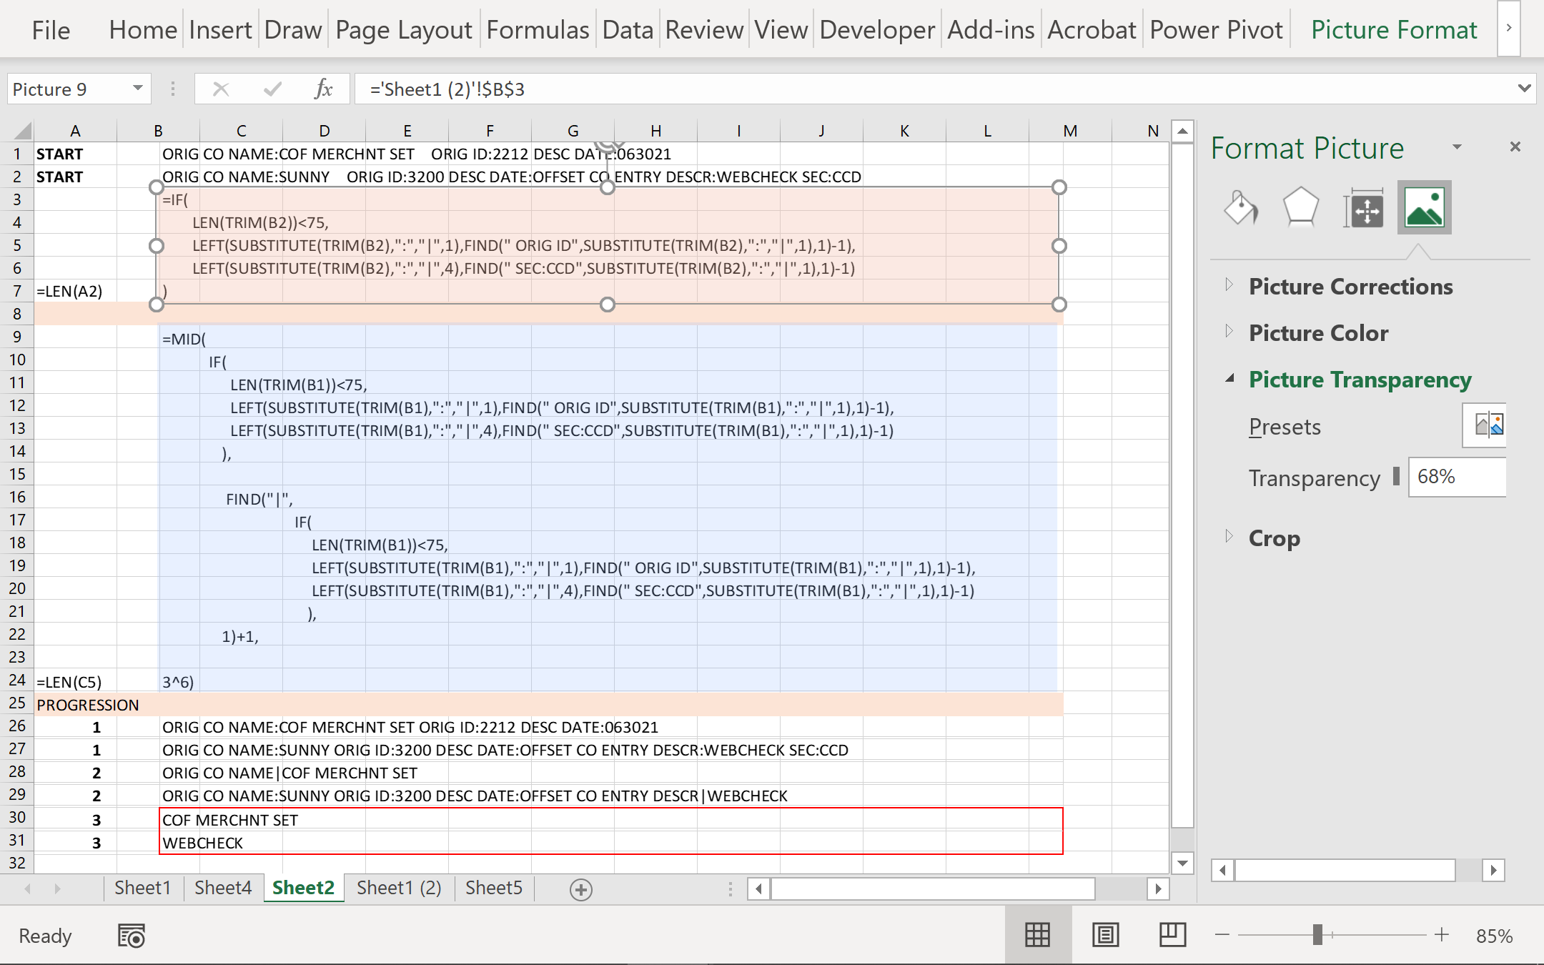The height and width of the screenshot is (965, 1544).
Task: Click the 85% zoom level
Action: (x=1494, y=936)
